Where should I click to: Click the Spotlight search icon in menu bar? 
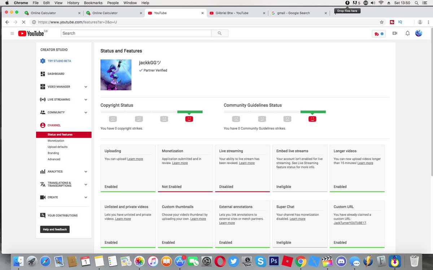416,3
